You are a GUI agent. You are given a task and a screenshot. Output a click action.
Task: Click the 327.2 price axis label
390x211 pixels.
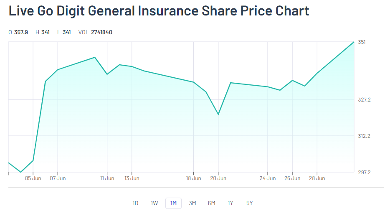[364, 100]
